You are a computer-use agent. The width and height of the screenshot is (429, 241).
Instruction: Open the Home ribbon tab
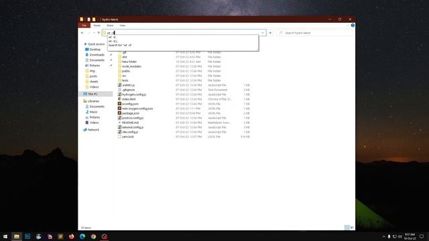pyautogui.click(x=97, y=25)
